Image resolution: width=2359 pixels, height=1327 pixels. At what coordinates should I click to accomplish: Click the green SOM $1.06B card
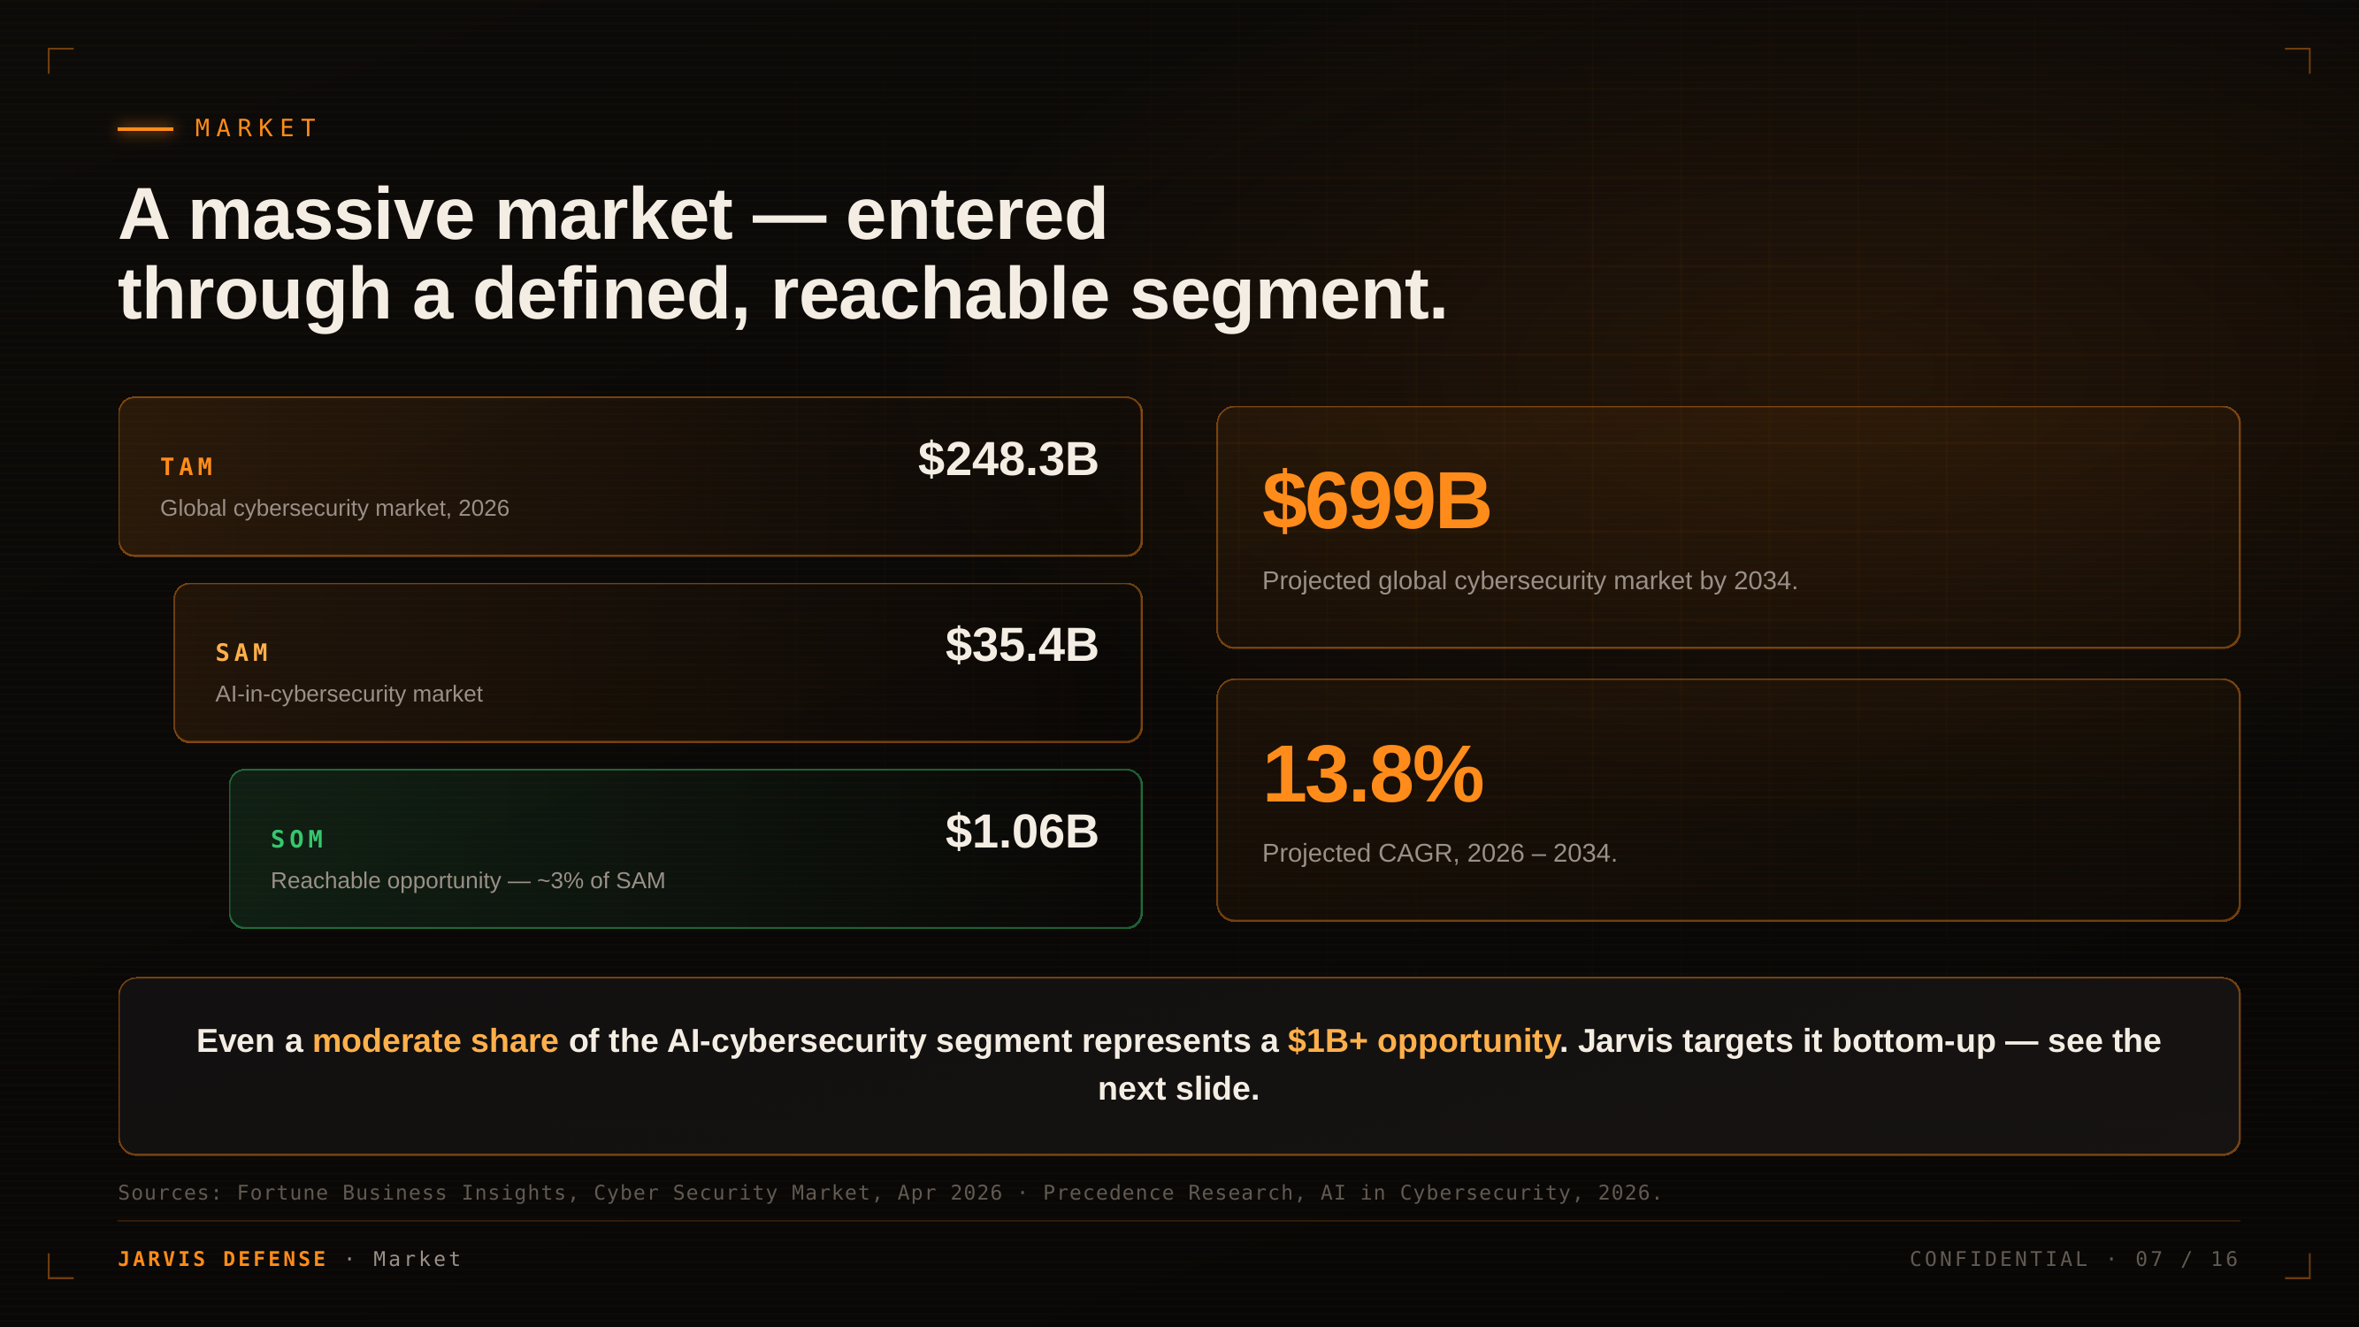pos(685,849)
